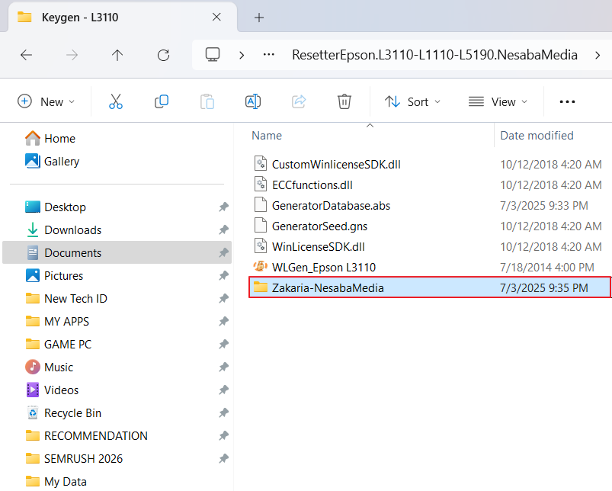Click the Refresh button in navigation bar

pyautogui.click(x=163, y=55)
